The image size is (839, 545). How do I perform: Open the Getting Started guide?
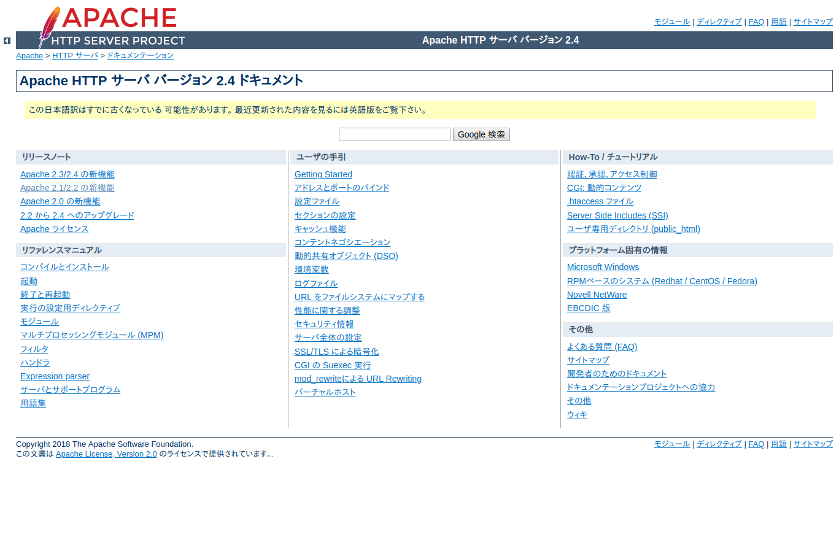(323, 174)
